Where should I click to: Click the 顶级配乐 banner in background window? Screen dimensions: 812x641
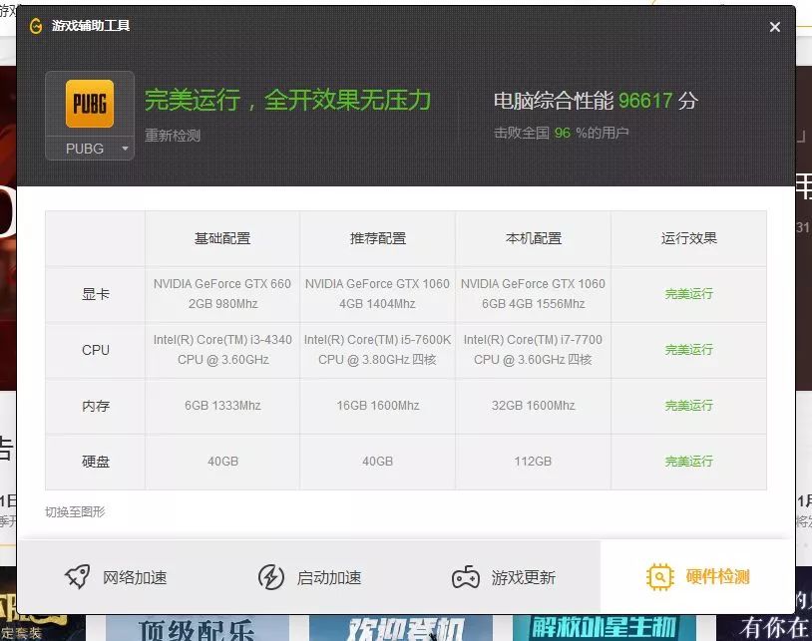[x=198, y=628]
